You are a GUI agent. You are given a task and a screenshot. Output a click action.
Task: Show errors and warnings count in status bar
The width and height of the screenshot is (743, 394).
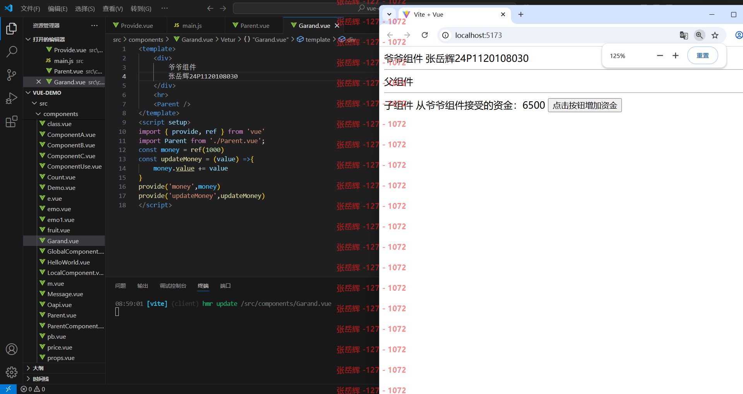(x=33, y=389)
